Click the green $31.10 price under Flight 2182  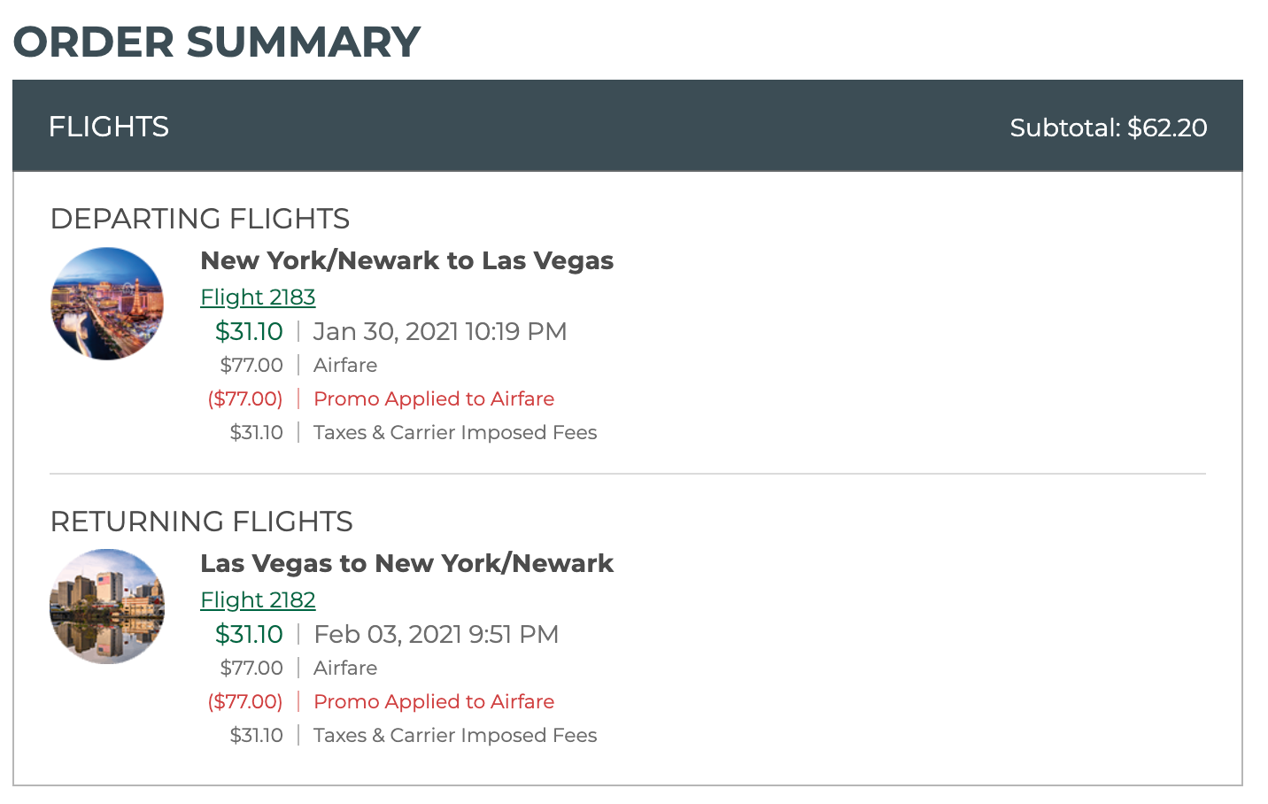point(249,634)
